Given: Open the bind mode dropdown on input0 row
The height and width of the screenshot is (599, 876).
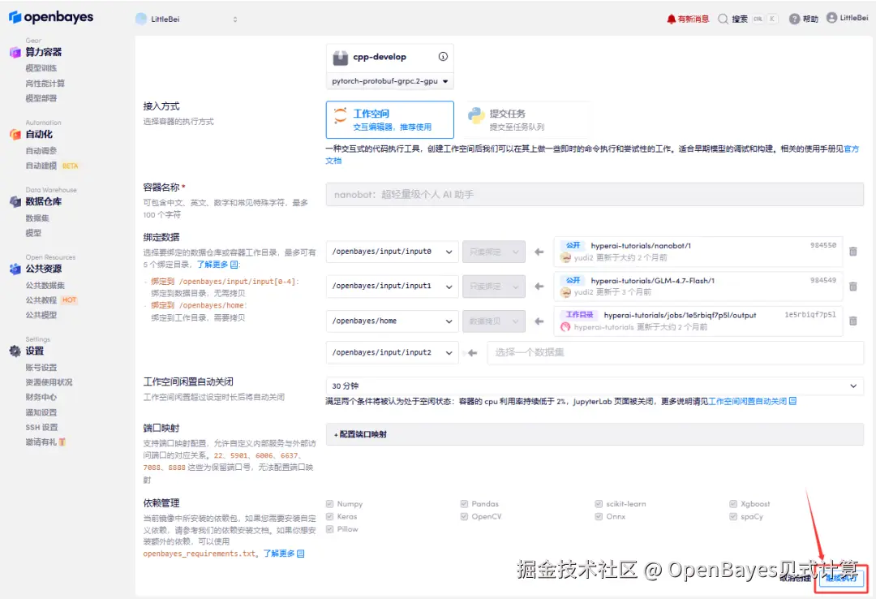Looking at the screenshot, I should click(494, 252).
